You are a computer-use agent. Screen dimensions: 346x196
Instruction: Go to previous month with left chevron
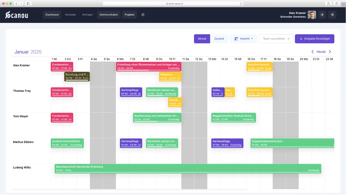312,52
